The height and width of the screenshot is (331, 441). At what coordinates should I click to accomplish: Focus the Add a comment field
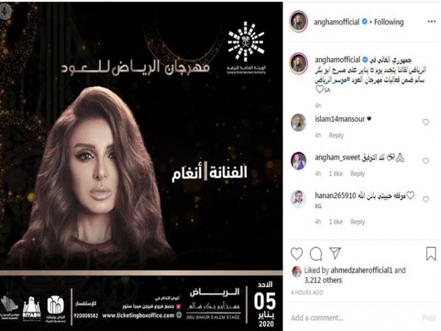coord(354,318)
